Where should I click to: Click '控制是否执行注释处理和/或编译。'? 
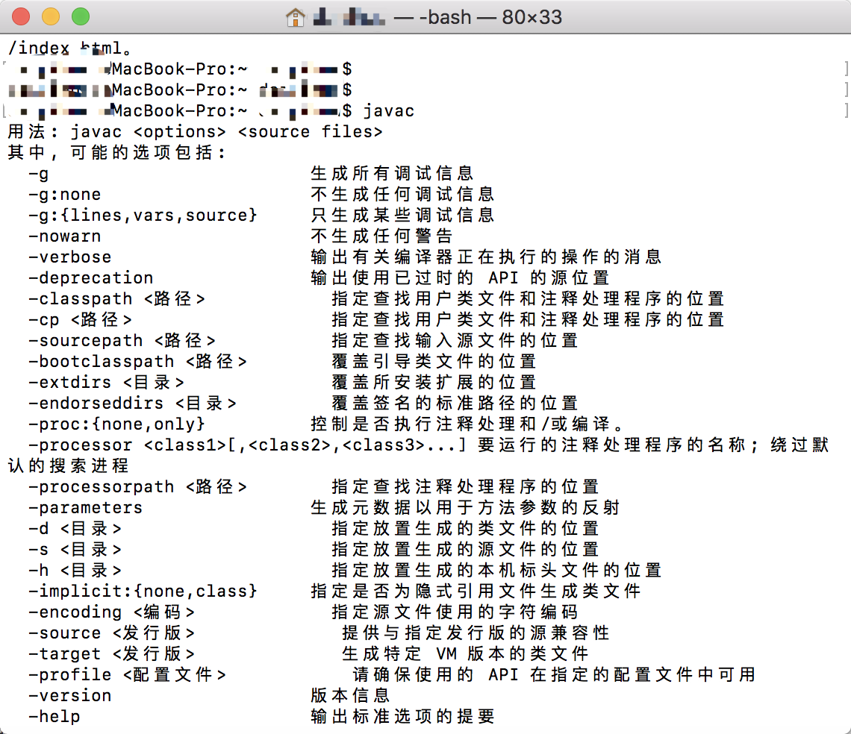(x=467, y=424)
